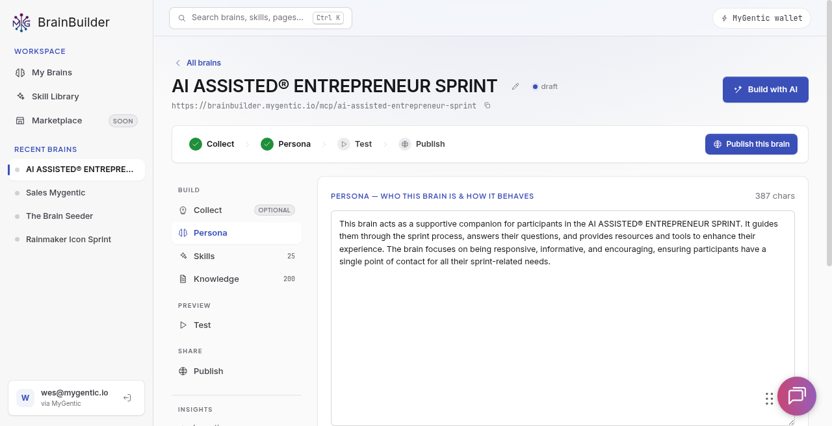832x426 pixels.
Task: Click inside the persona description textarea
Action: tap(563, 318)
